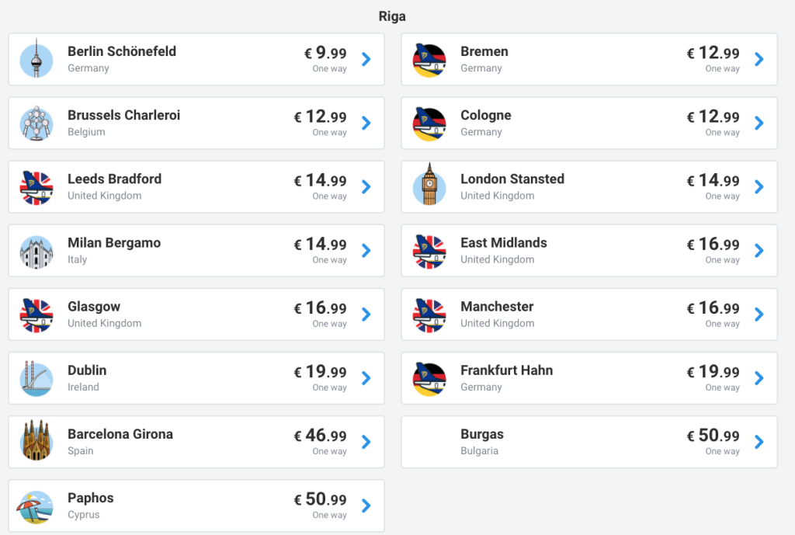
Task: Click the London Stansted € 14.99 price
Action: point(713,181)
